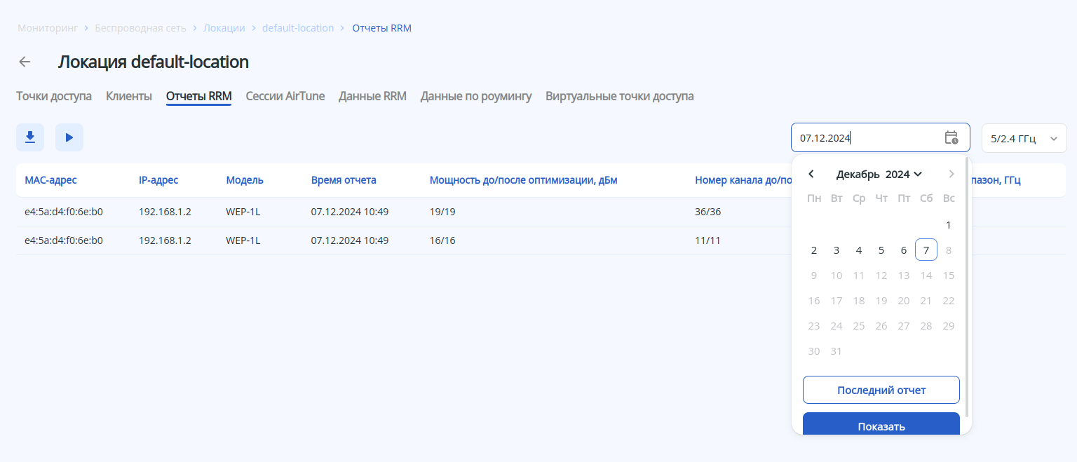Image resolution: width=1077 pixels, height=462 pixels.
Task: Select December 7 in the calendar
Action: 926,250
